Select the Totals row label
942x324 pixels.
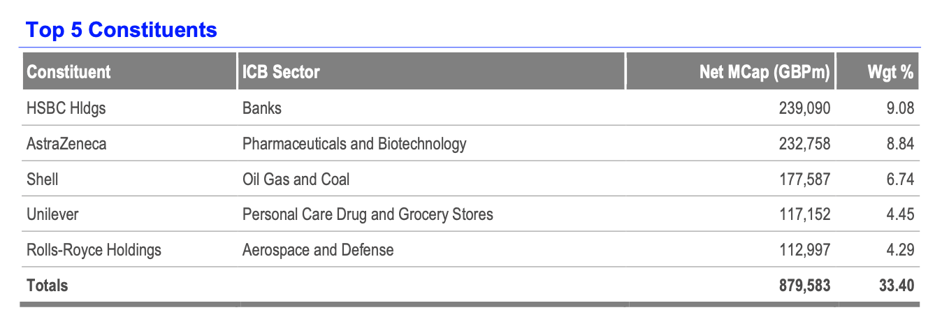48,285
